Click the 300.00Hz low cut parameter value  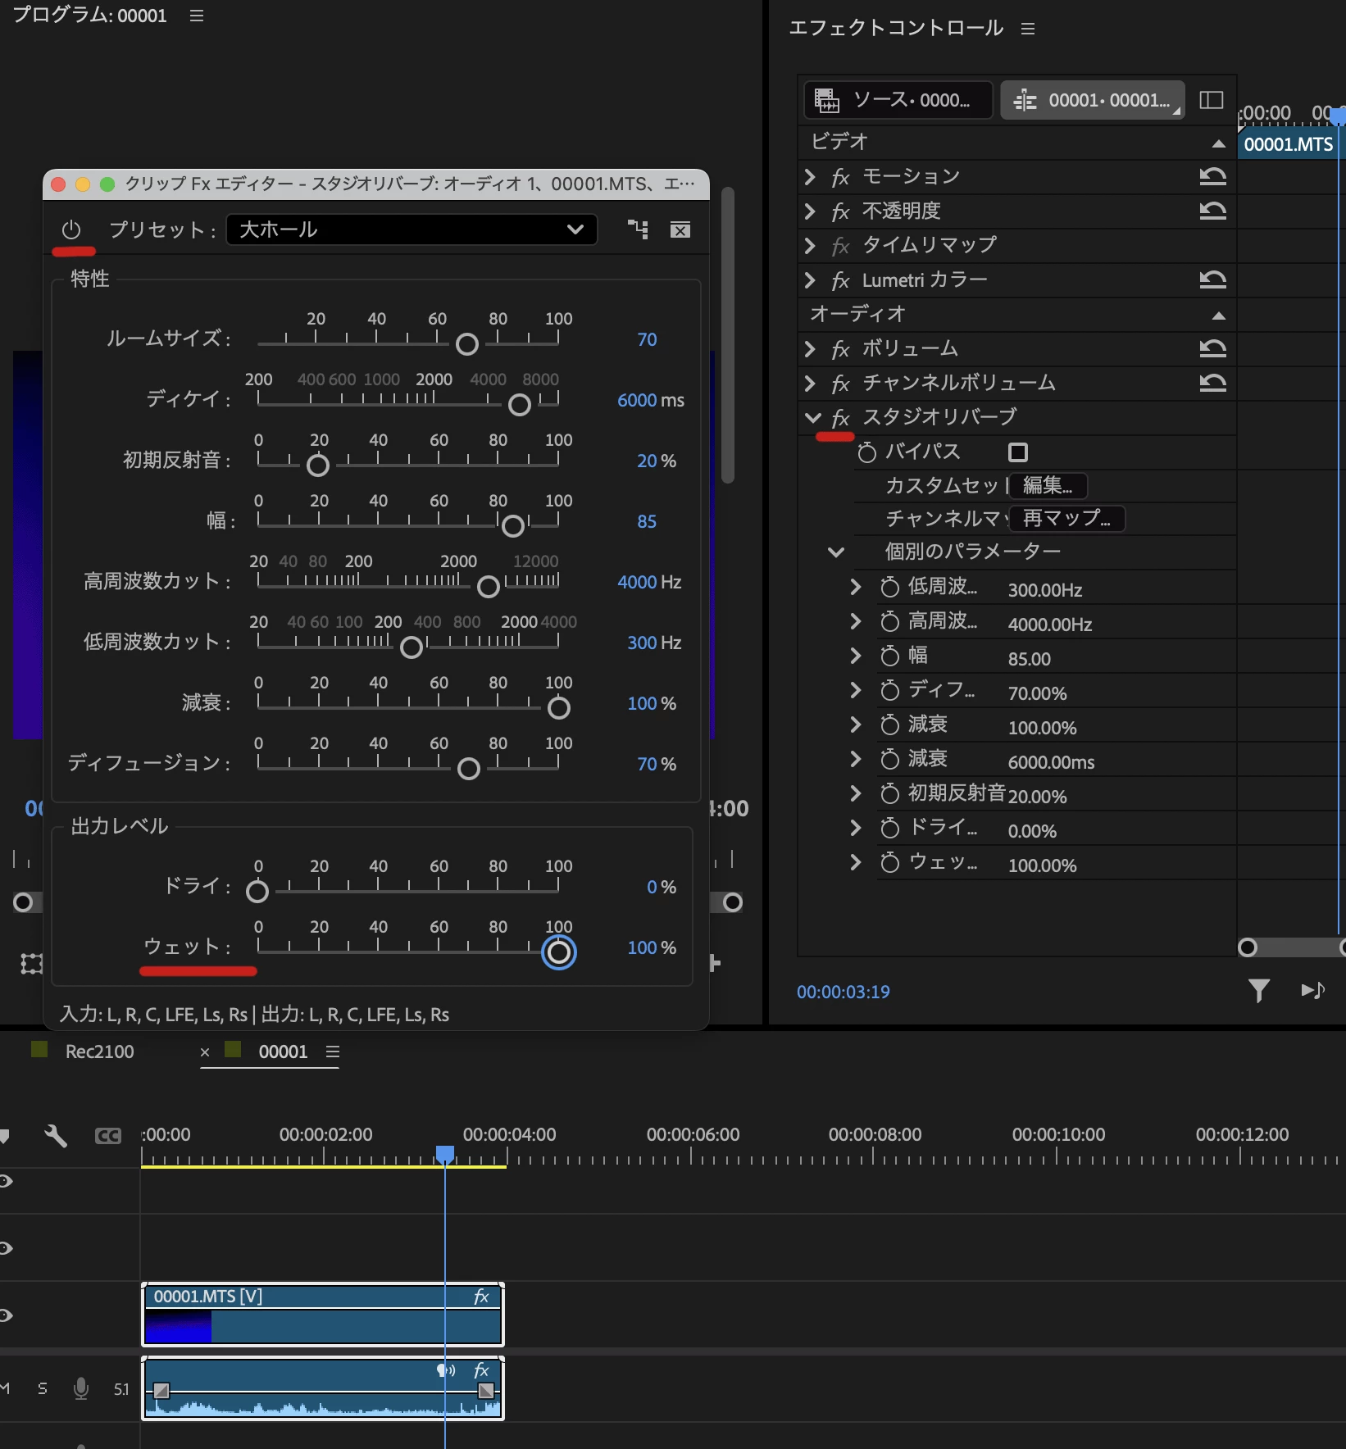tap(1045, 590)
